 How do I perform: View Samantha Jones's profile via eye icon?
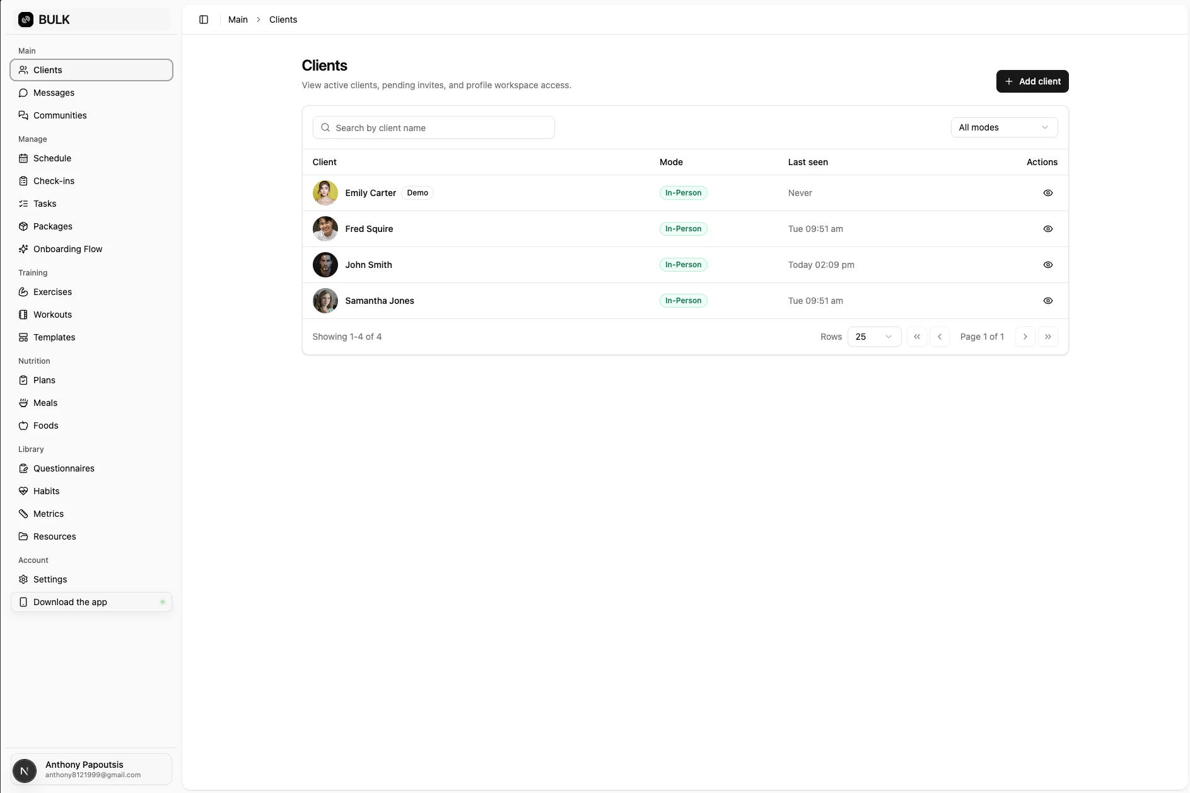pos(1048,301)
